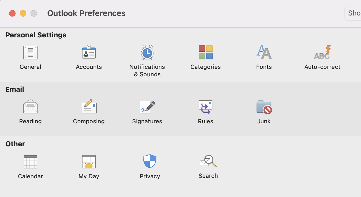
Task: Open the Signatures pen icon
Action: pyautogui.click(x=148, y=107)
